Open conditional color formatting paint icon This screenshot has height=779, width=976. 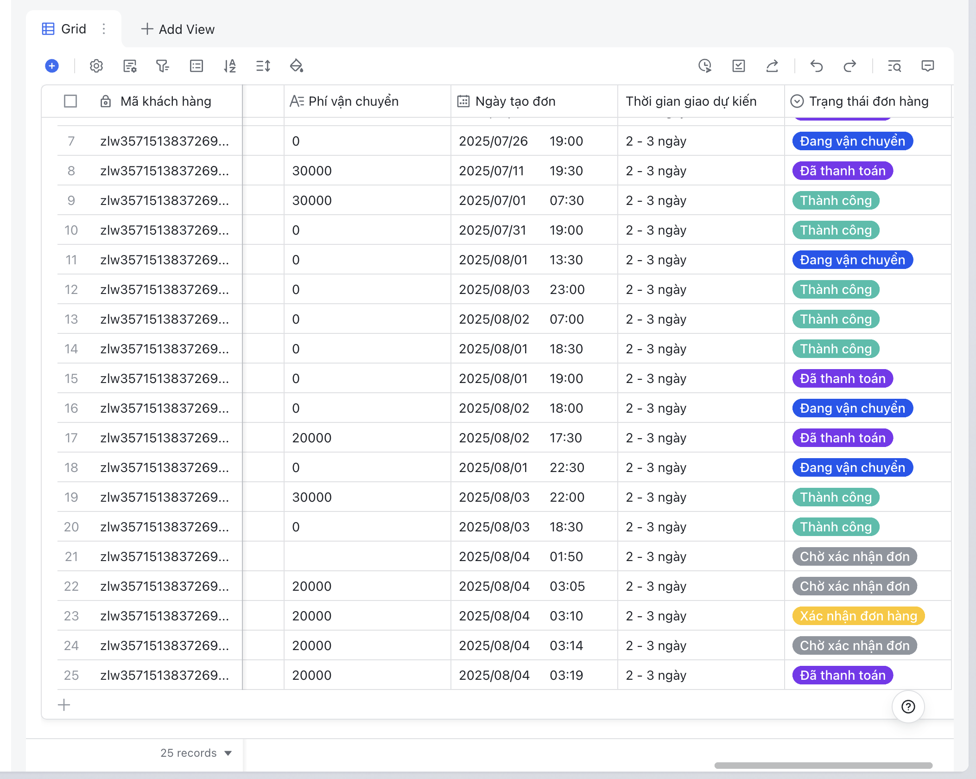click(x=297, y=66)
